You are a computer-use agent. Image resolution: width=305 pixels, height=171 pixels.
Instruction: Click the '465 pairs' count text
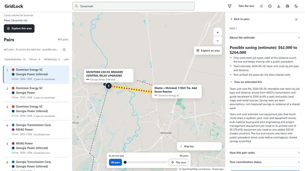pyautogui.click(x=63, y=39)
